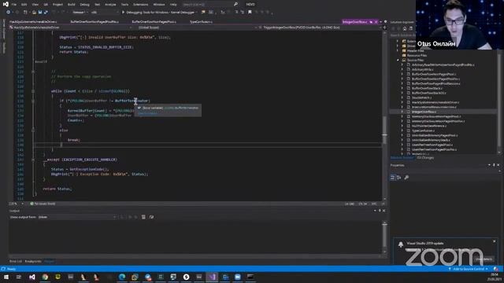The height and width of the screenshot is (283, 504).
Task: Expand the UninitializedMemoryStack.c node
Action: tap(402, 140)
